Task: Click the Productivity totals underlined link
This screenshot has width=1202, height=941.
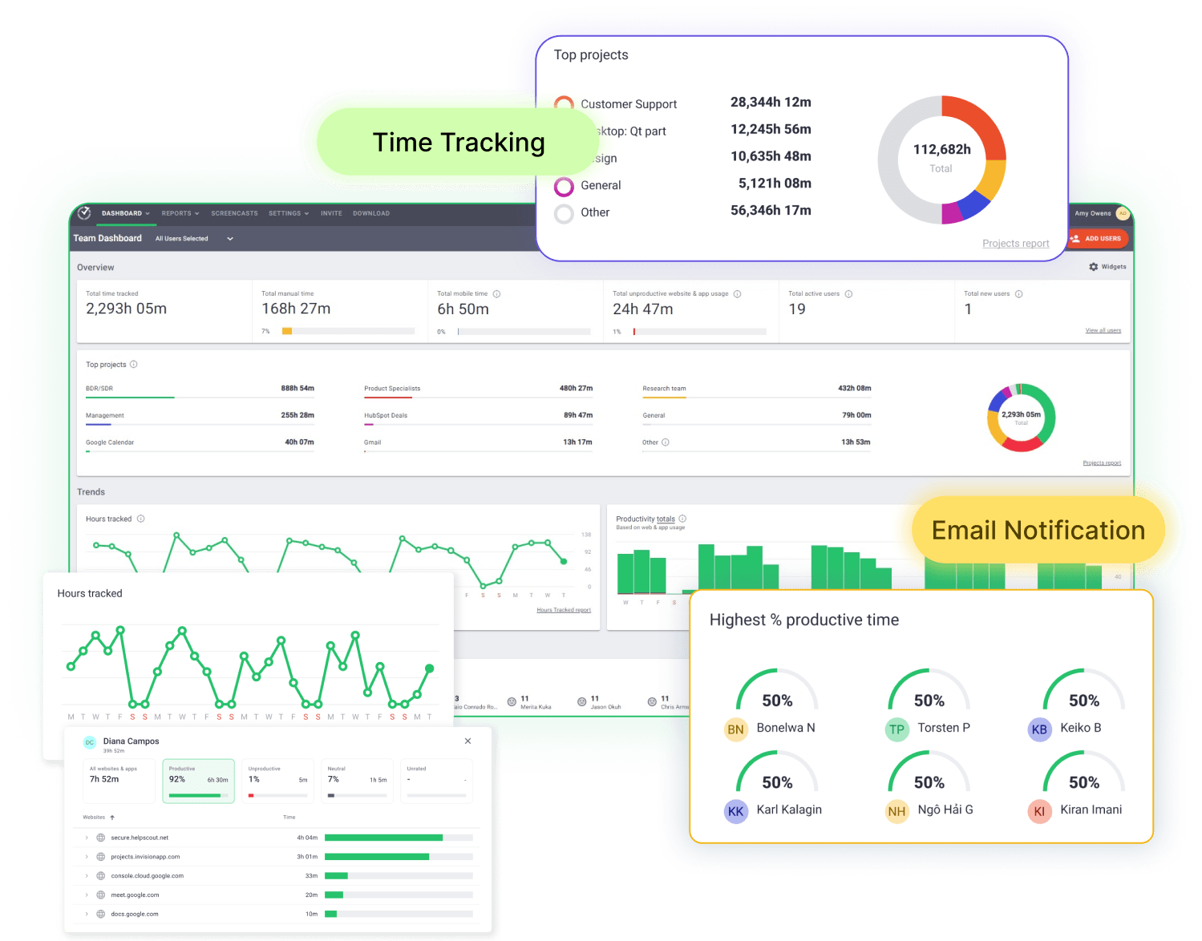Action: 666,519
